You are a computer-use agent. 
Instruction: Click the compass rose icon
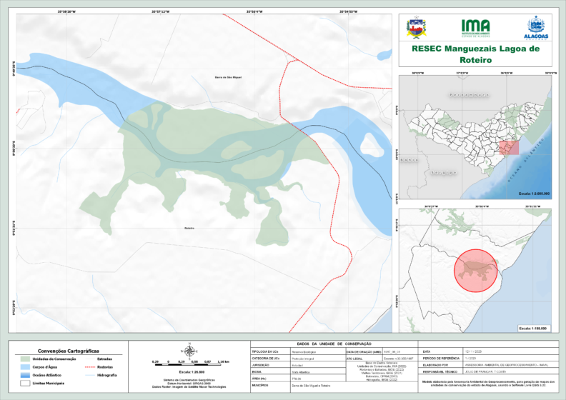[189, 351]
